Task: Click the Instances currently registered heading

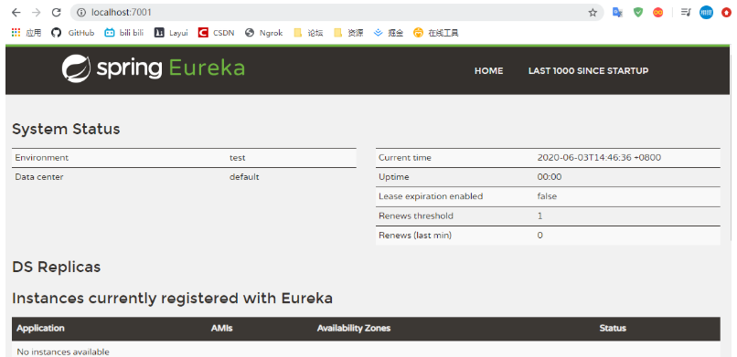Action: tap(172, 298)
